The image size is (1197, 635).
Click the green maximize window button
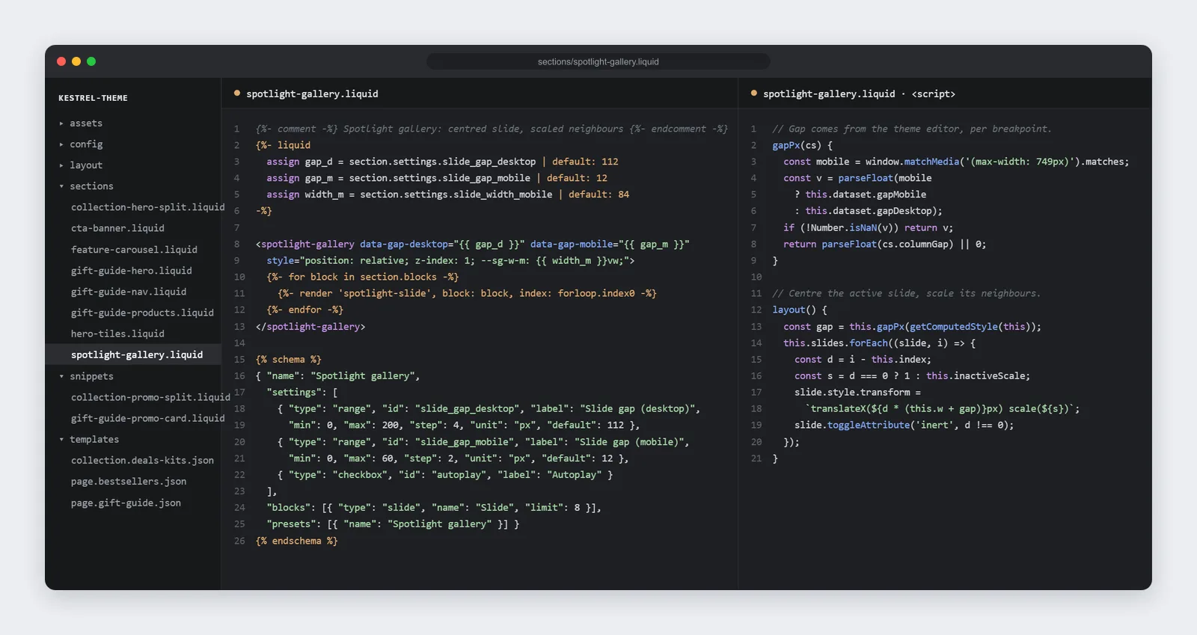point(91,61)
